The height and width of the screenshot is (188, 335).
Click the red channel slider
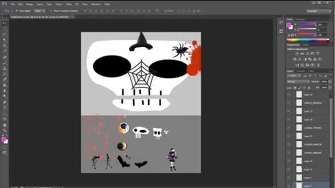pos(307,24)
